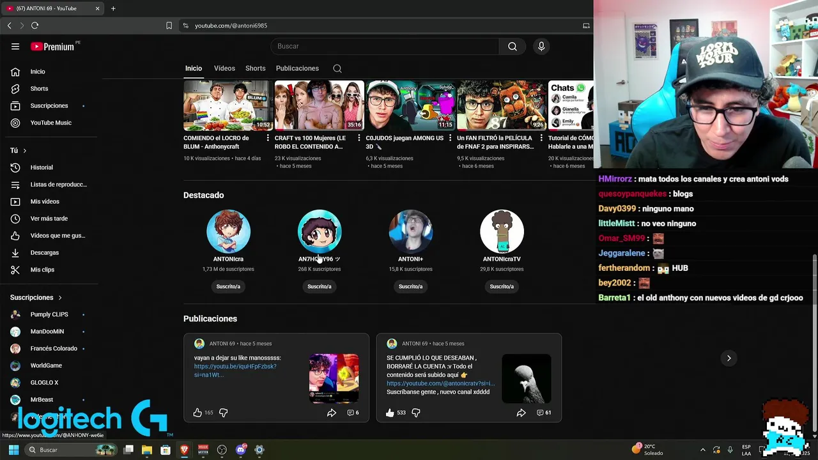This screenshot has width=818, height=460.
Task: Click Suscrito/a under ANTHONY96
Action: (x=320, y=287)
